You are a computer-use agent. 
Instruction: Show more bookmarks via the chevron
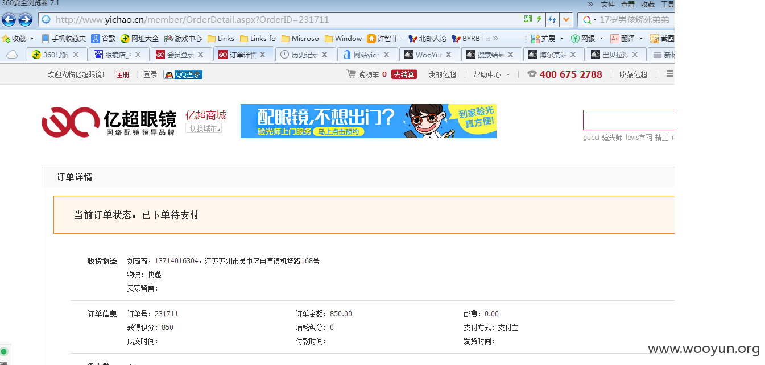point(495,39)
